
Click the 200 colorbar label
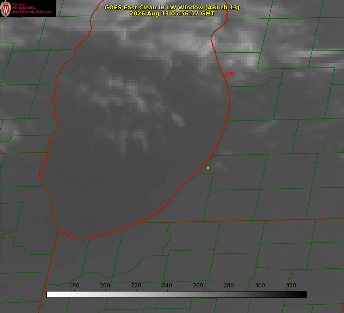pyautogui.click(x=105, y=285)
